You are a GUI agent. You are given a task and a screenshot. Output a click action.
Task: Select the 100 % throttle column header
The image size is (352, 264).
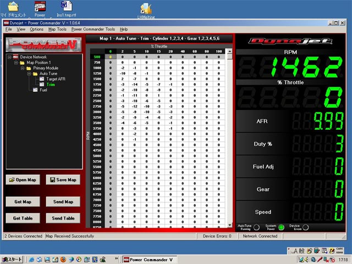[219, 51]
